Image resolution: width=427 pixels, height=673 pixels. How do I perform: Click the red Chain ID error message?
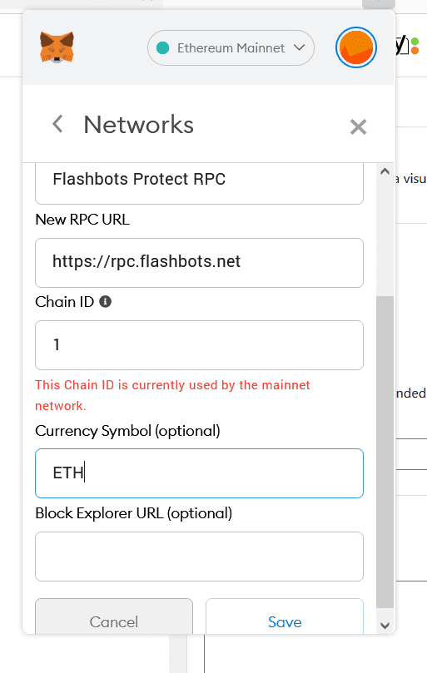[172, 395]
